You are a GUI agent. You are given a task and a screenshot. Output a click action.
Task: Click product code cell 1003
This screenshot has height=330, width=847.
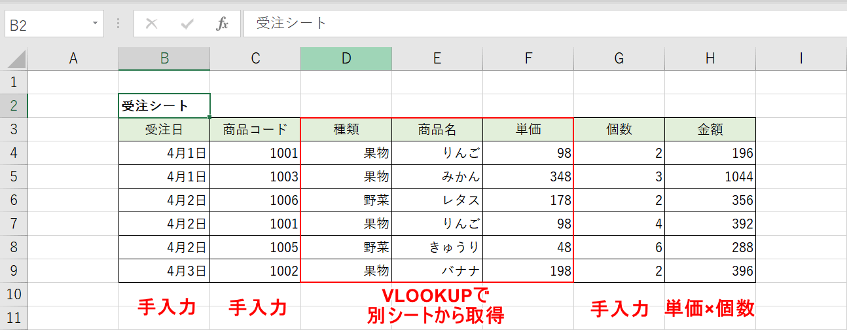pos(255,177)
